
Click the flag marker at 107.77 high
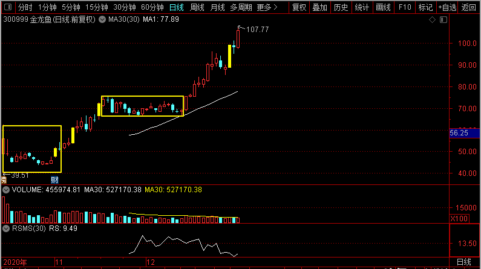[x=241, y=28]
